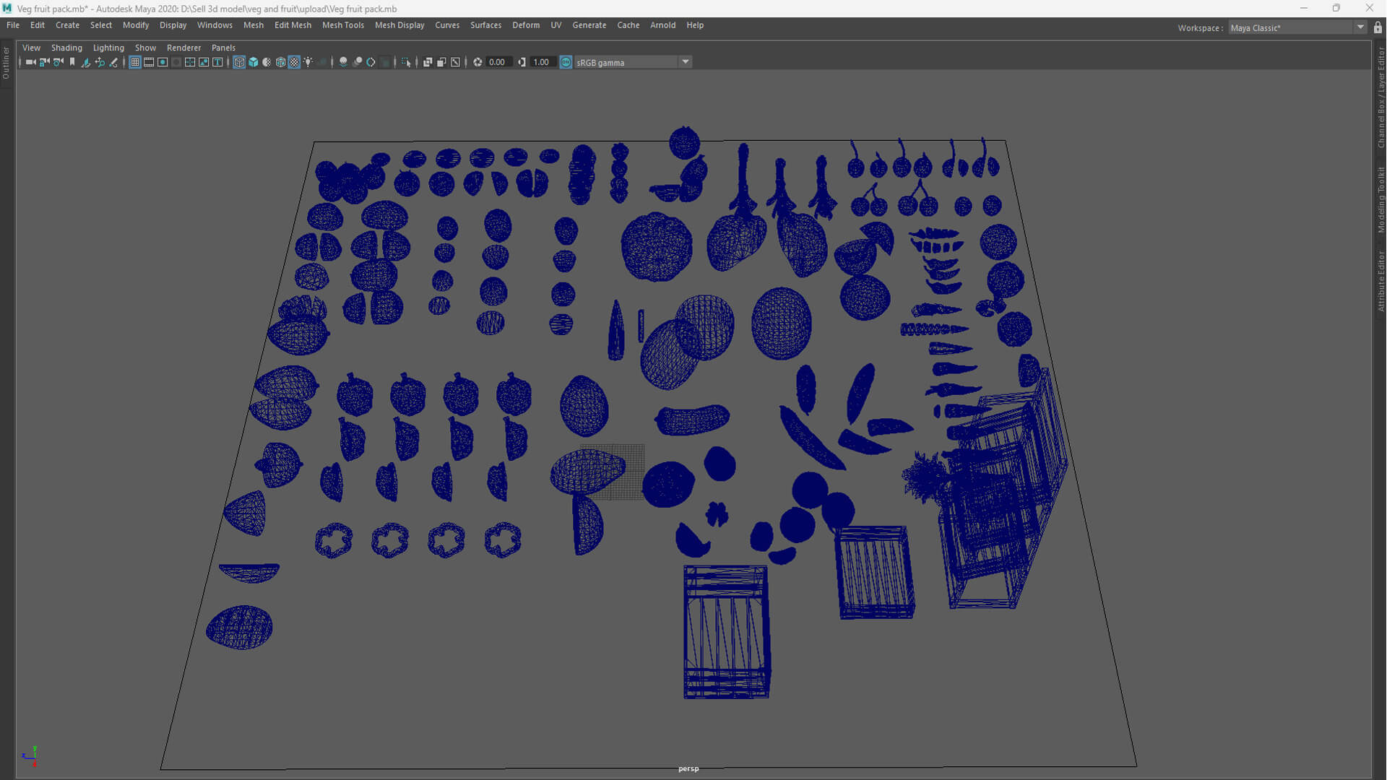The width and height of the screenshot is (1387, 780).
Task: Toggle Use All Lights icon
Action: pos(308,62)
